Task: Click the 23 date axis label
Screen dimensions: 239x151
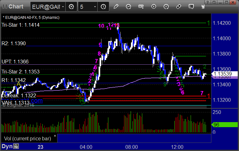Action: [x=41, y=147]
